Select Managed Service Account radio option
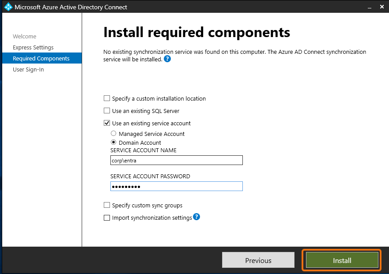The image size is (389, 274). tap(113, 134)
